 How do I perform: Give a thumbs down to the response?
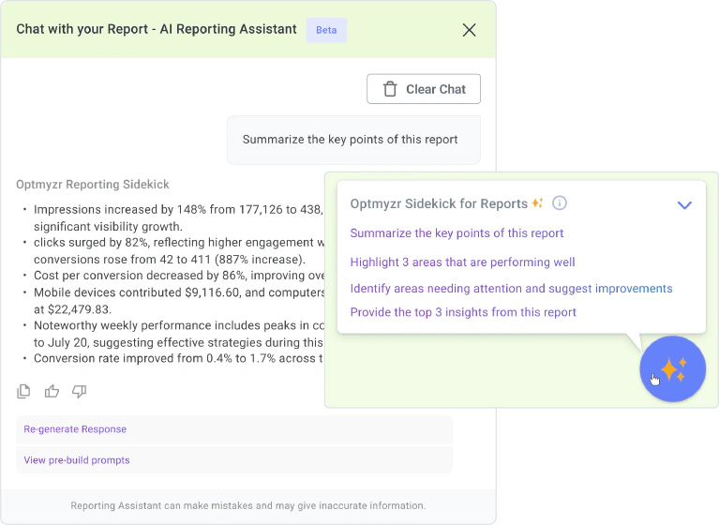pos(79,391)
